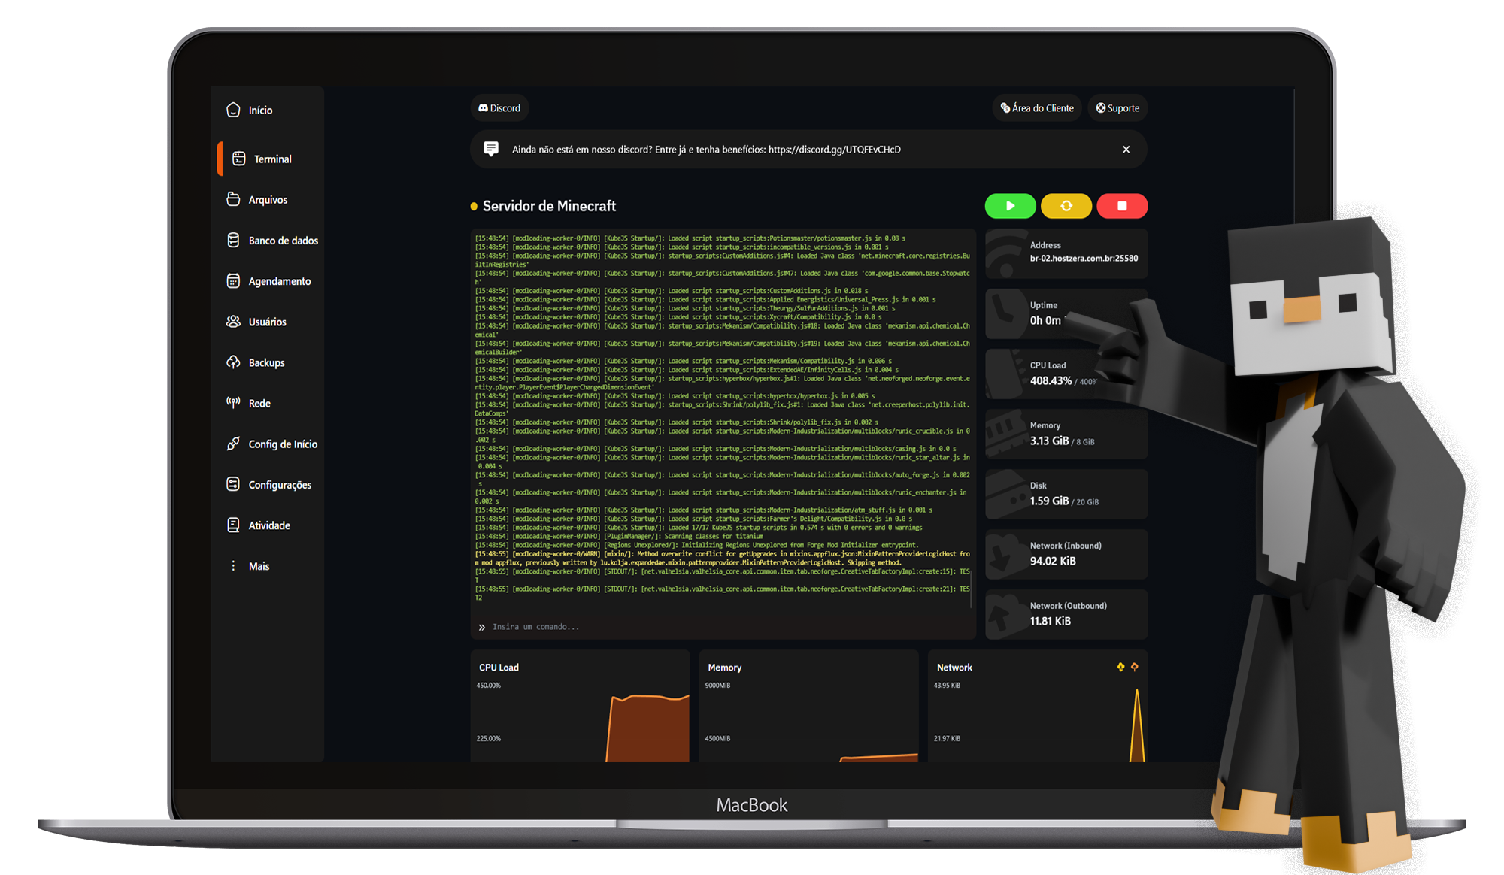Screen dimensions: 1504x875
Task: Select the Início home icon
Action: [x=234, y=110]
